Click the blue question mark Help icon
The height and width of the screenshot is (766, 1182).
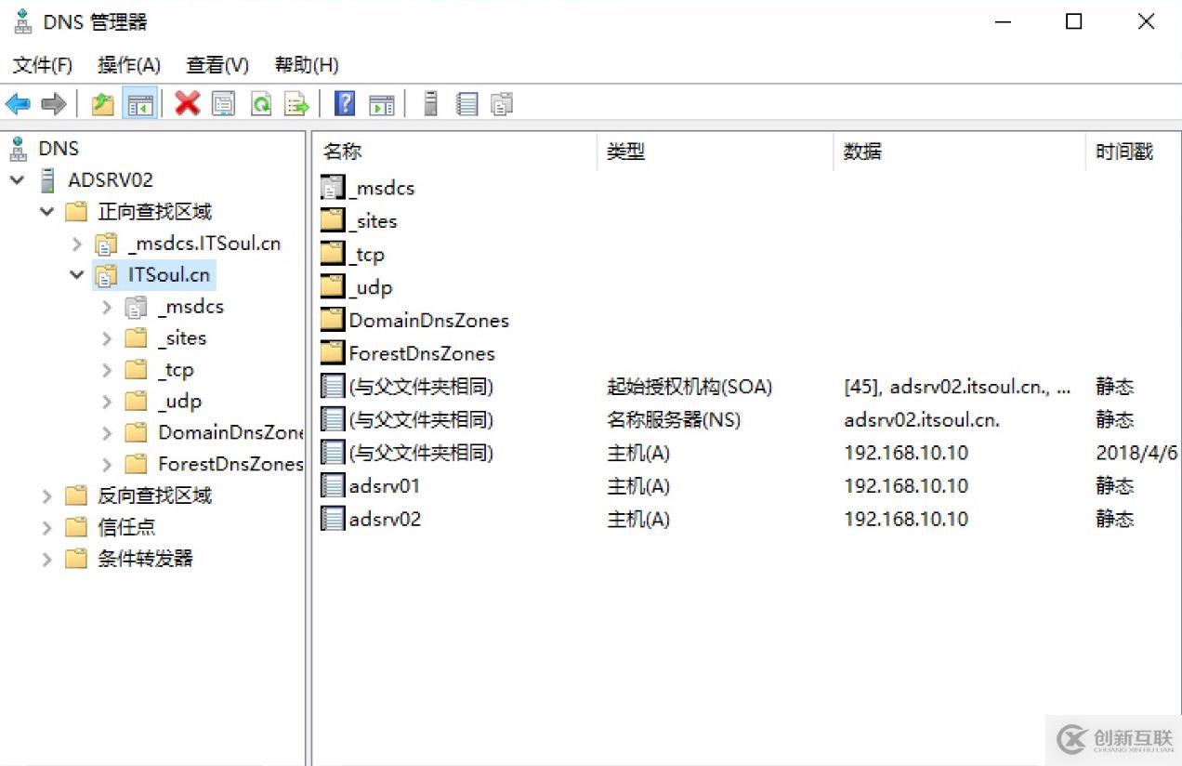(345, 104)
